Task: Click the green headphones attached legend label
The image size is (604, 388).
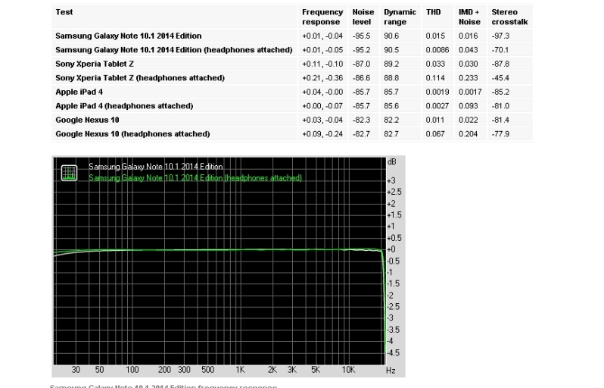Action: [195, 178]
